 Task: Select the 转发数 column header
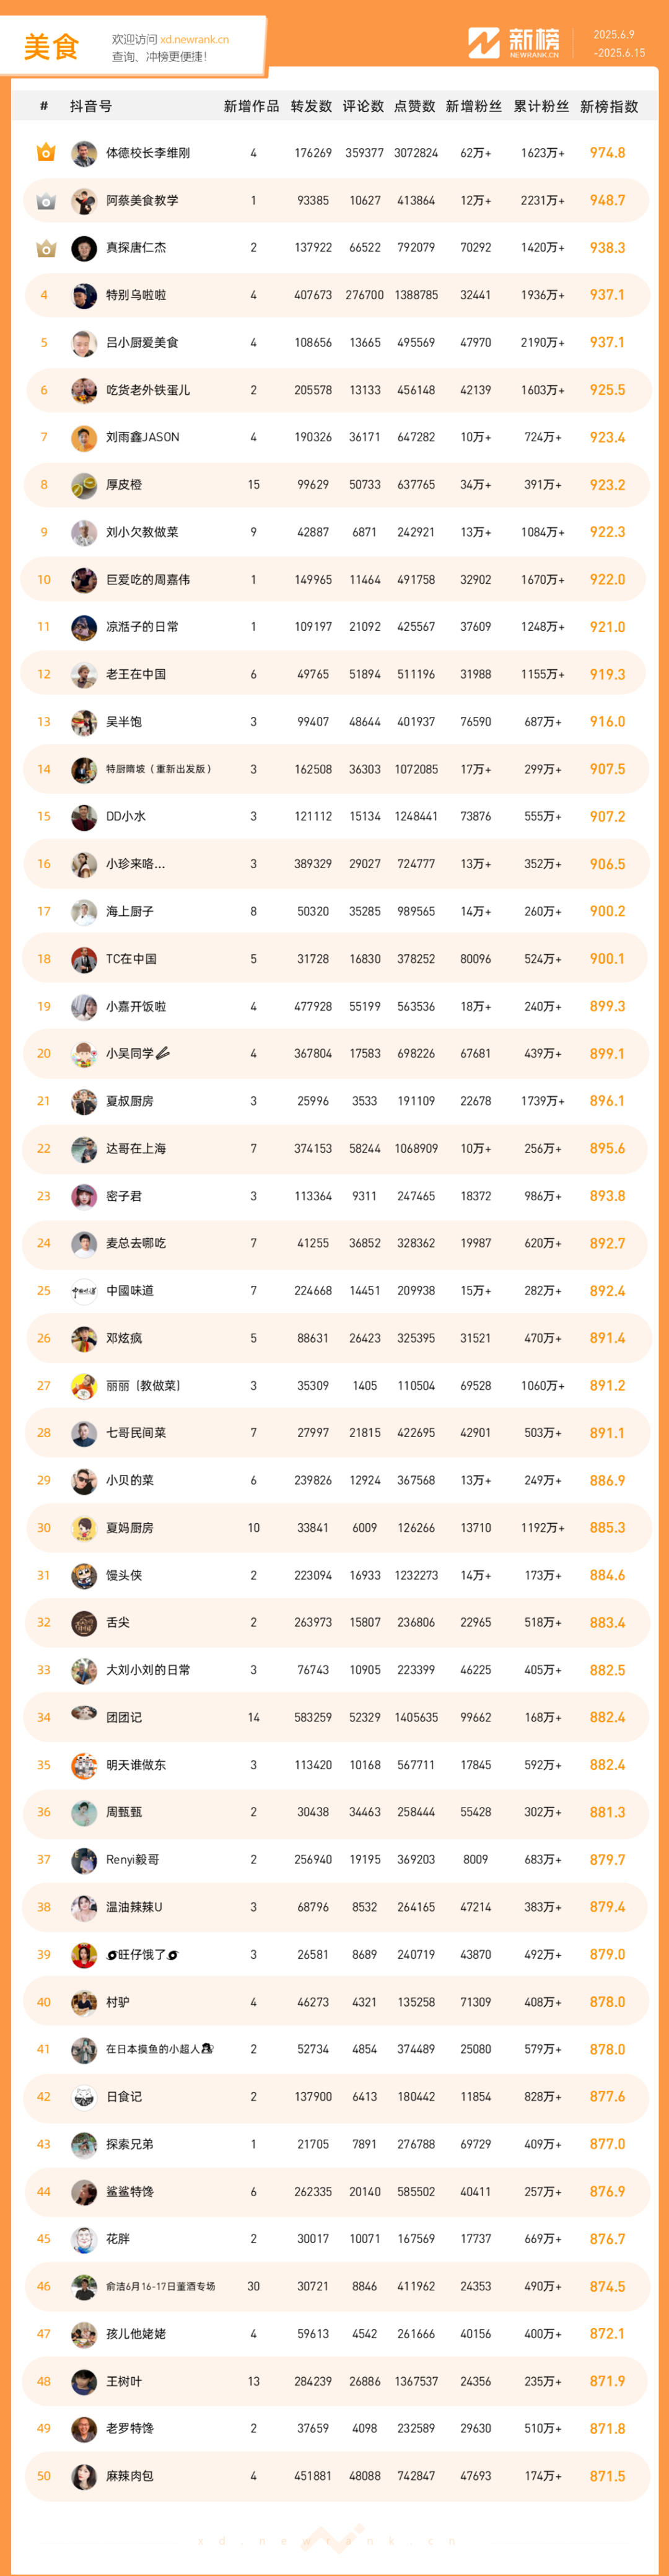(311, 106)
